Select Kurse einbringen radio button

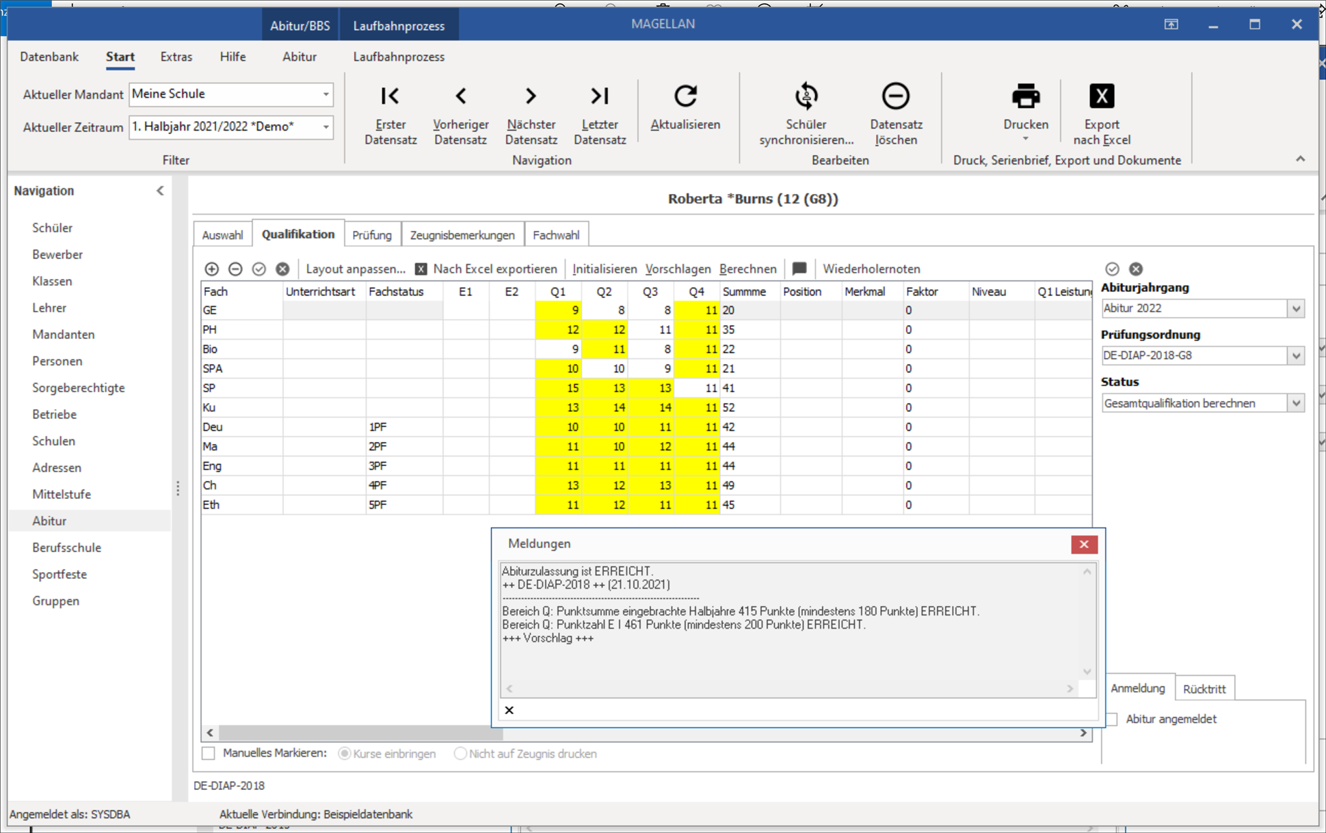pos(345,753)
